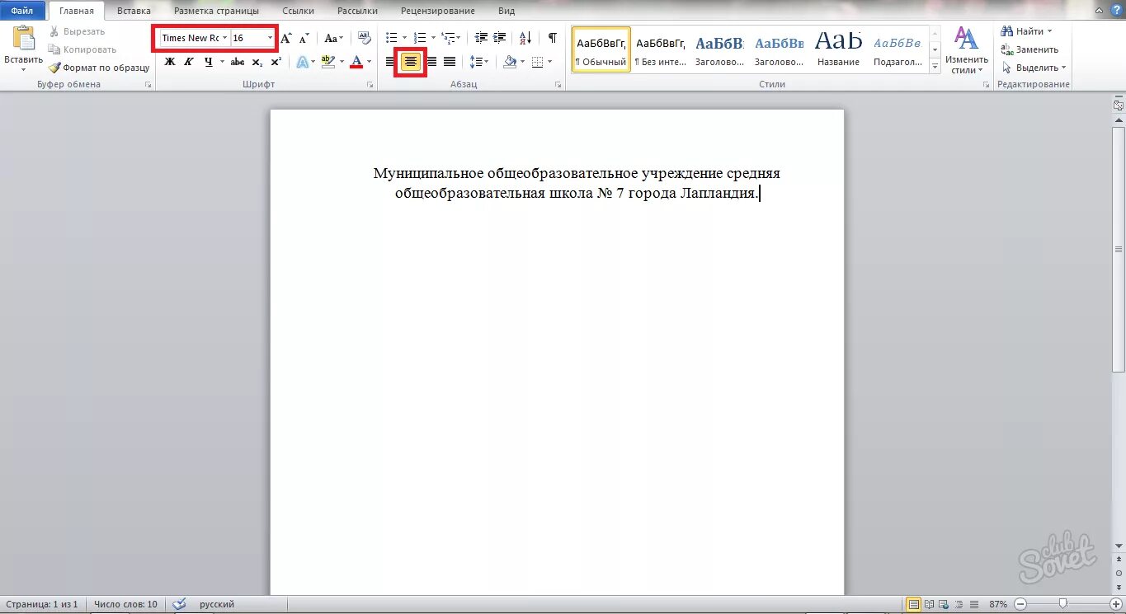
Task: Click the русский language indicator
Action: pyautogui.click(x=217, y=604)
